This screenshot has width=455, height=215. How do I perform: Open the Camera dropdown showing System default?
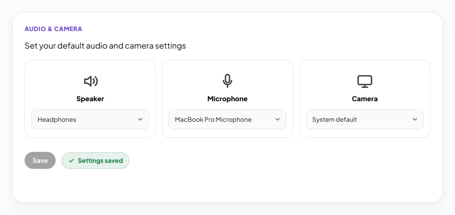(365, 119)
